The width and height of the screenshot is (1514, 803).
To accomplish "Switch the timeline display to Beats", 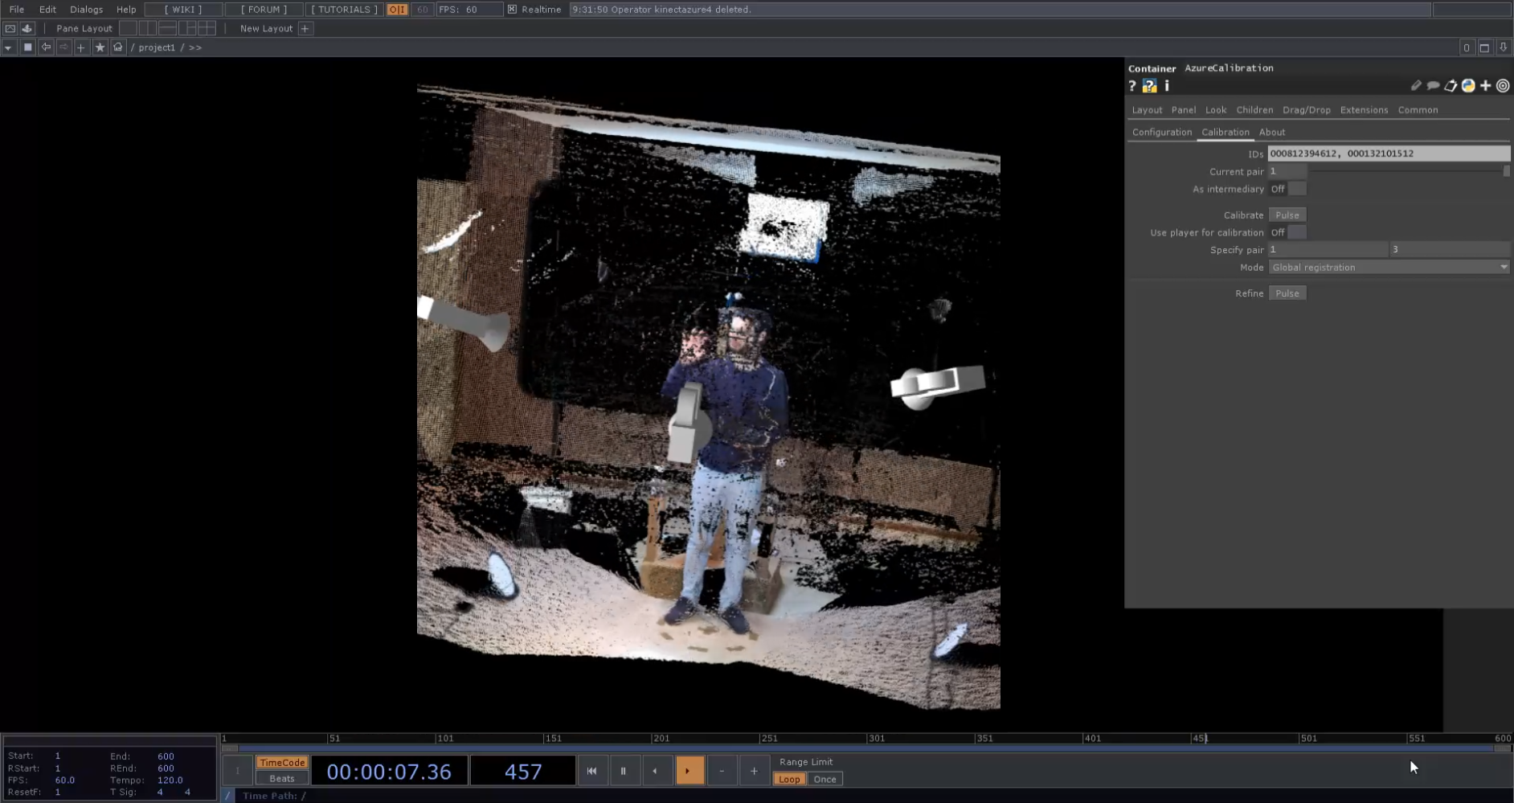I will point(282,778).
